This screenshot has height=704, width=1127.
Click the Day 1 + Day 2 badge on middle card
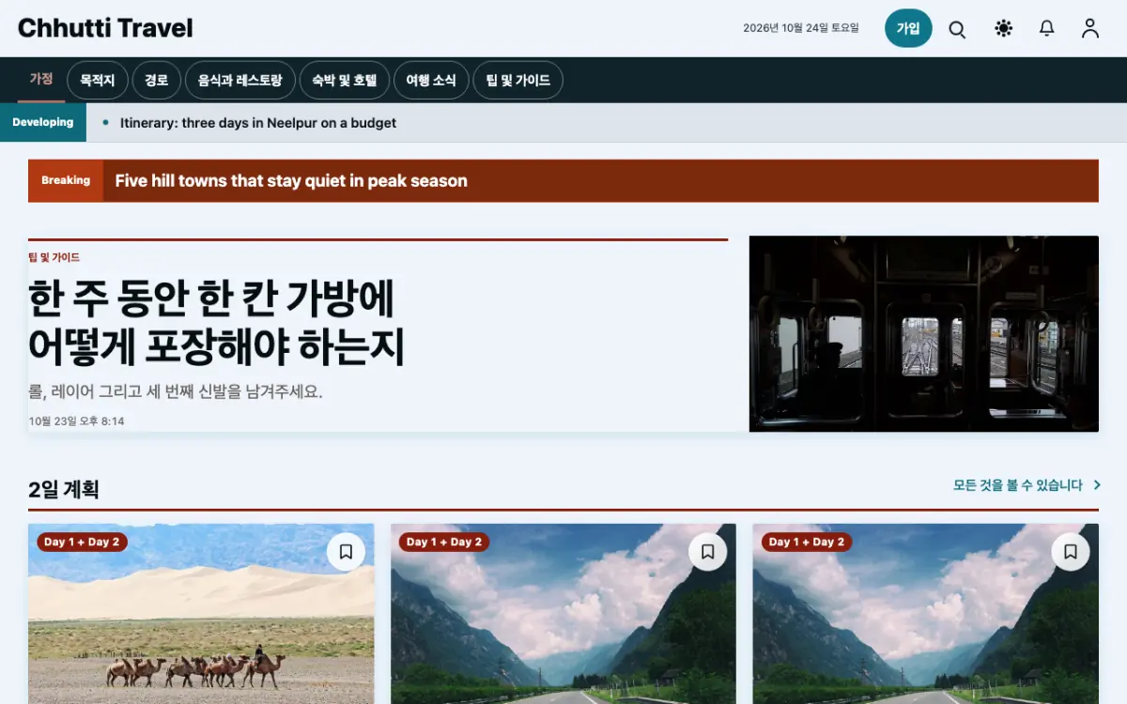pos(444,542)
